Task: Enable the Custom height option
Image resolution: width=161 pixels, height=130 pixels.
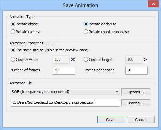Action: click(86, 60)
